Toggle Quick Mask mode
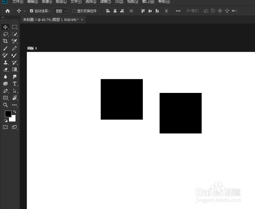The image size is (255, 209). point(5,127)
